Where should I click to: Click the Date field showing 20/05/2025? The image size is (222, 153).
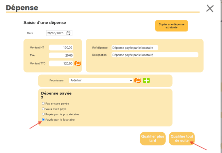(x=59, y=33)
